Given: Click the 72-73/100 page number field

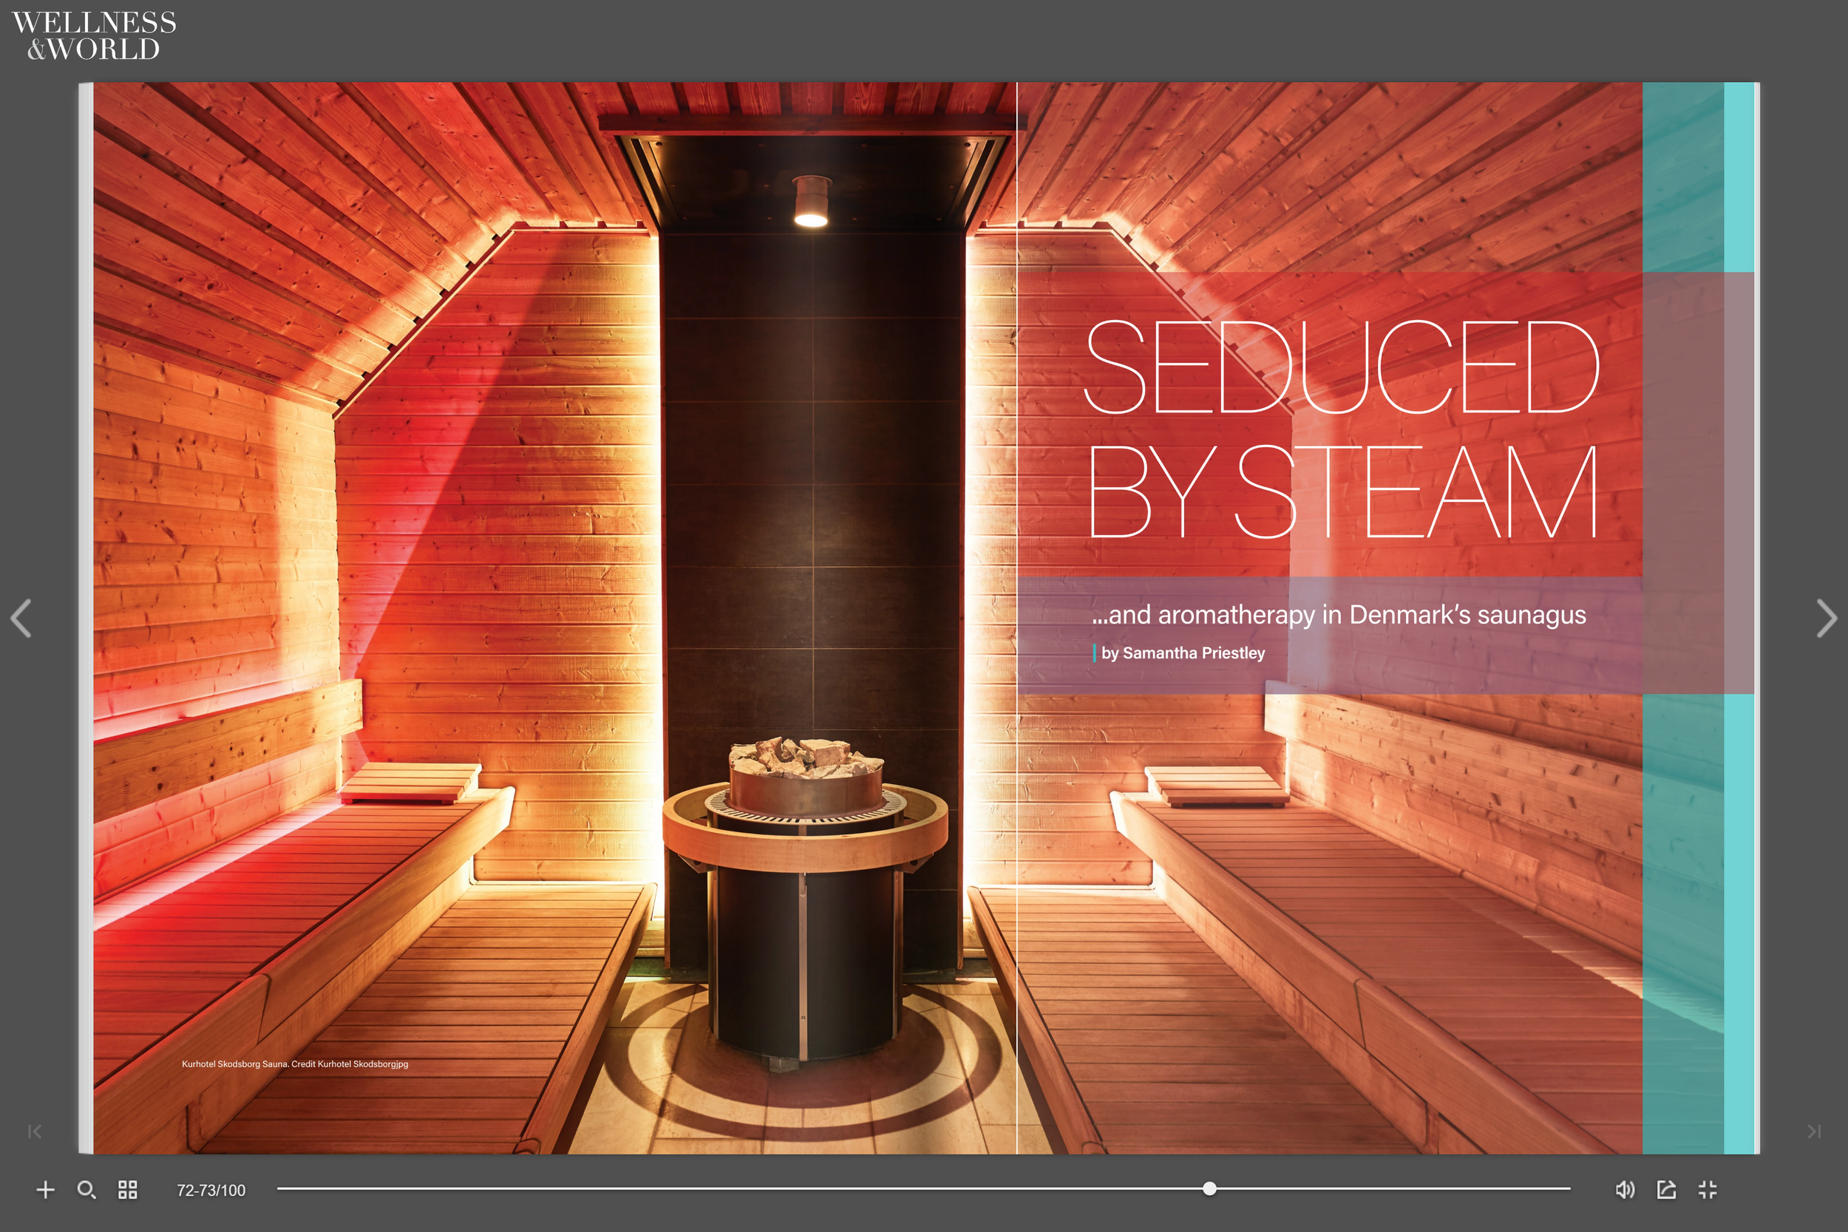Looking at the screenshot, I should [211, 1191].
